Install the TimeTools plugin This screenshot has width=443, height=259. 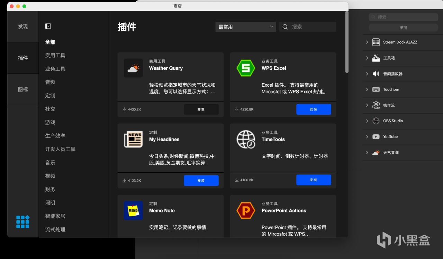314,180
